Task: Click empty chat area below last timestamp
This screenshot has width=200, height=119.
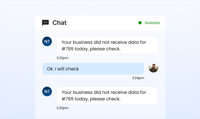Action: (x=100, y=115)
